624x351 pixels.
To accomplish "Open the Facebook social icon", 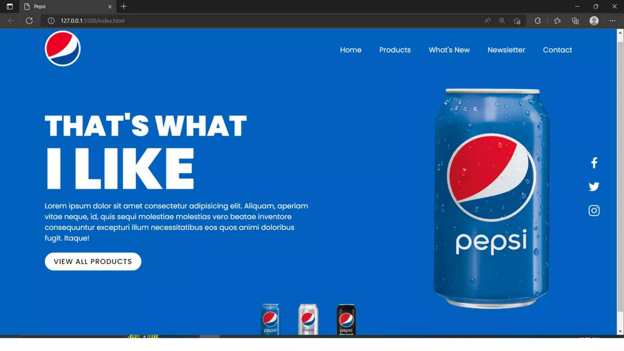I will click(594, 163).
